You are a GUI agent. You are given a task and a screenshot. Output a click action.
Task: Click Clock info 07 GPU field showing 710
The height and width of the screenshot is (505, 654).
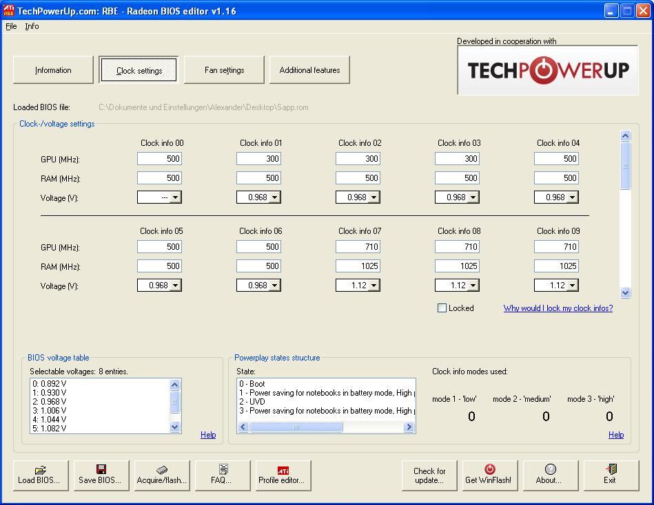[358, 247]
